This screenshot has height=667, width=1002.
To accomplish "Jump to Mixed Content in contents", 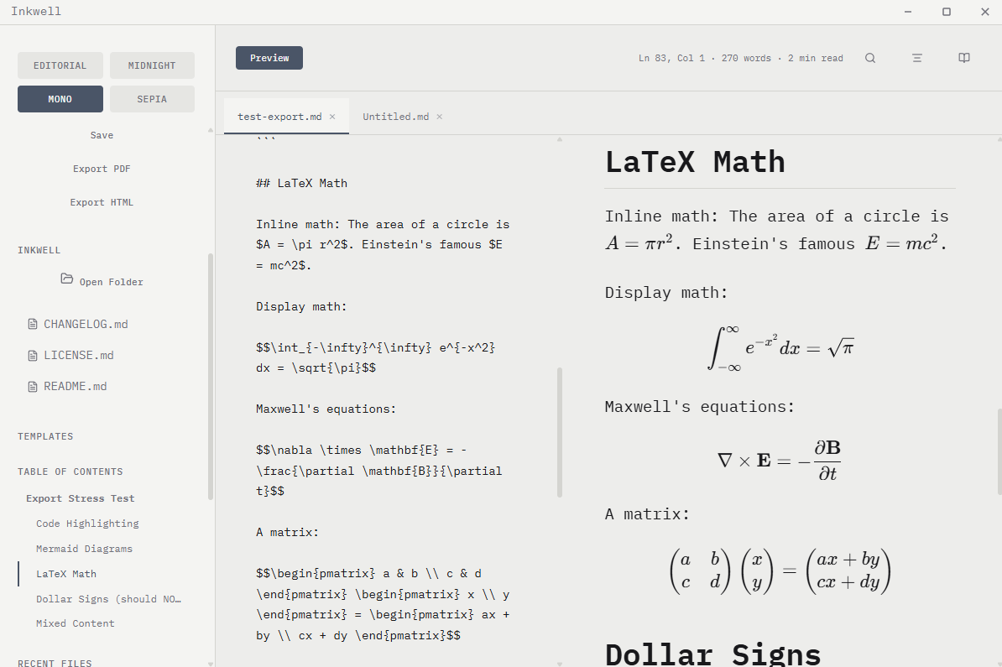I will point(76,623).
